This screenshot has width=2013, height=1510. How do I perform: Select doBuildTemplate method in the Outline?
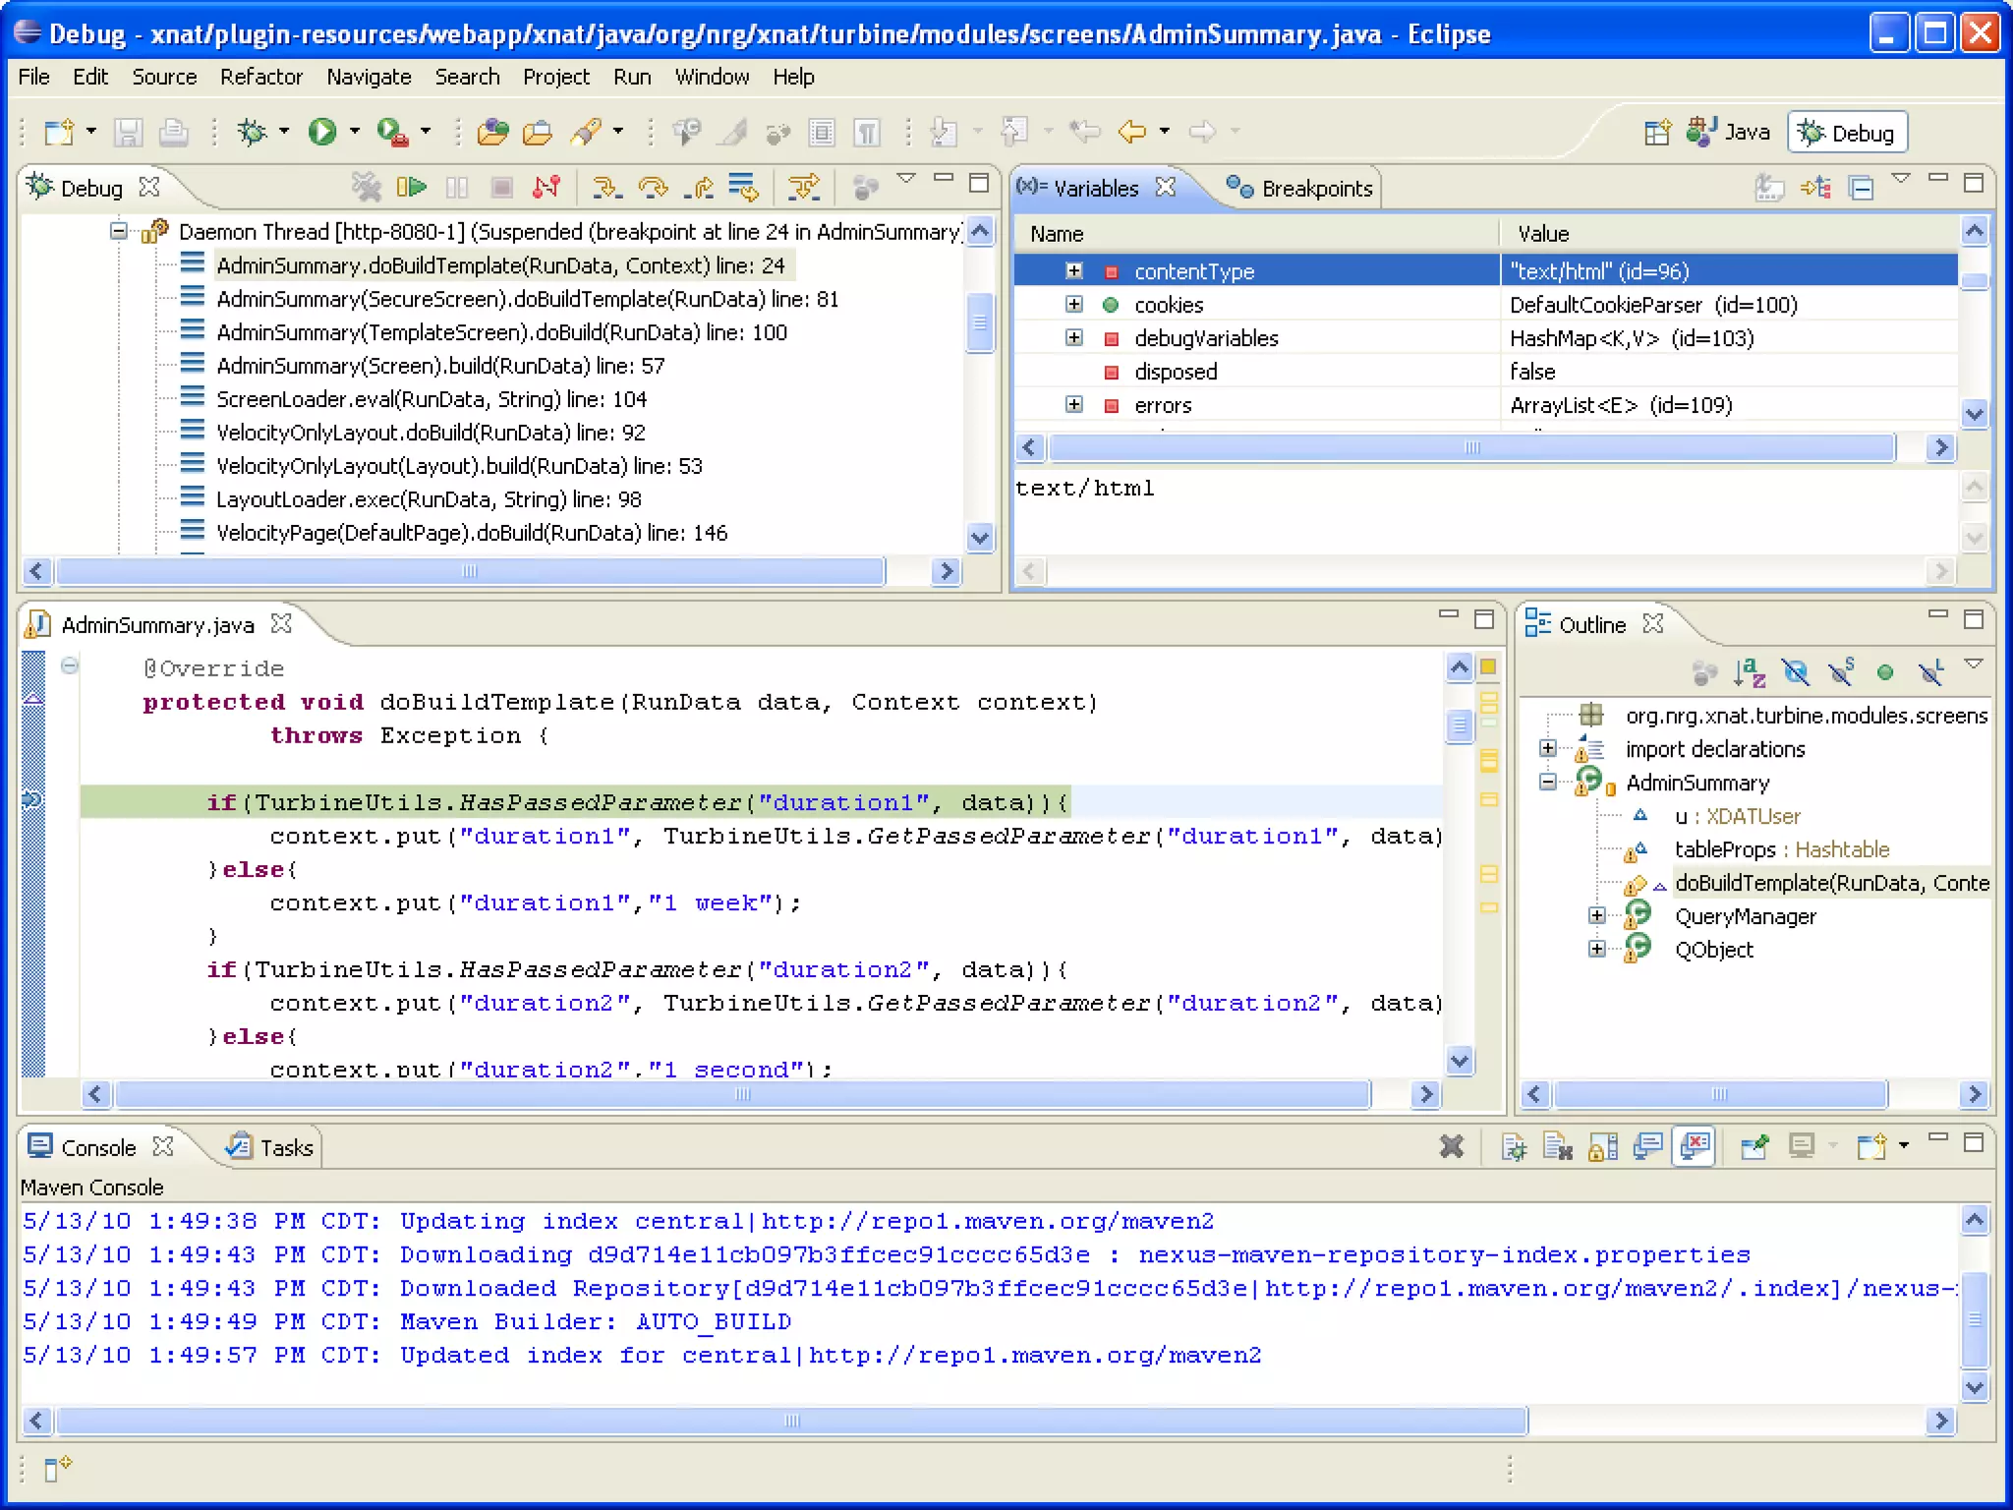[1832, 883]
